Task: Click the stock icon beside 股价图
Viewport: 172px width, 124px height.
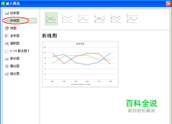Action: [7, 58]
